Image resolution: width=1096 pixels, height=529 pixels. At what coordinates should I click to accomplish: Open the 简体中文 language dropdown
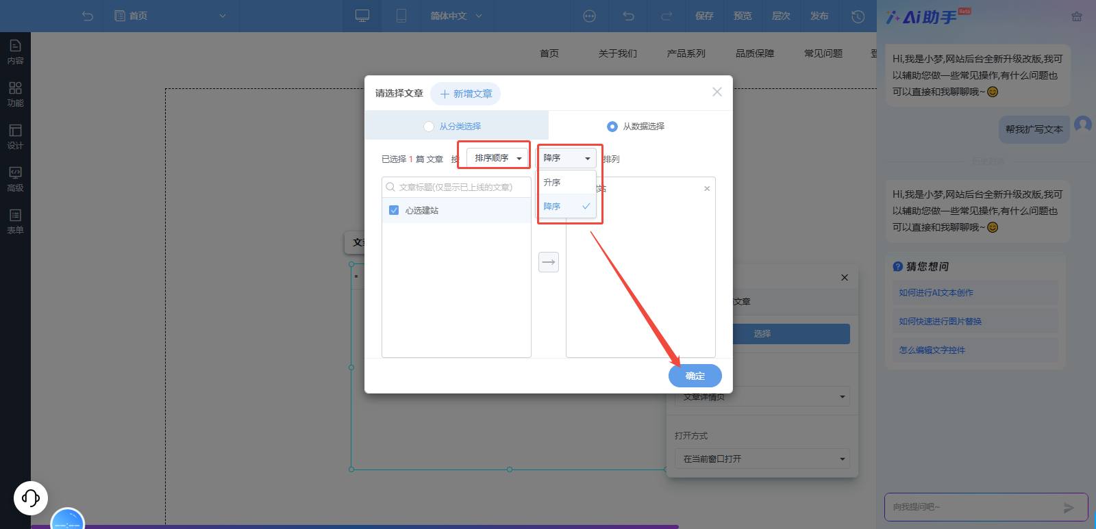tap(456, 16)
